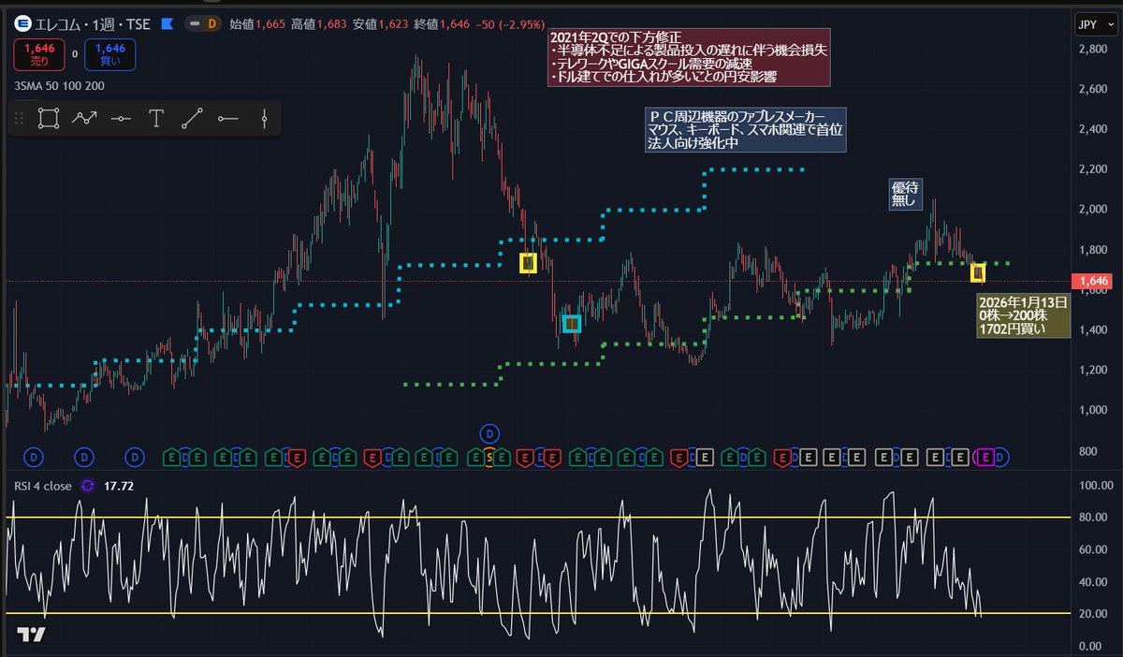
Task: Select the Horizontal Line tool in favorites bar
Action: 120,118
